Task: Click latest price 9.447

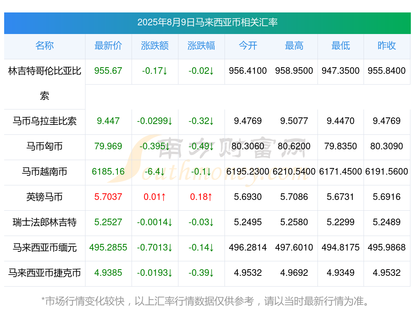Action: [x=108, y=121]
